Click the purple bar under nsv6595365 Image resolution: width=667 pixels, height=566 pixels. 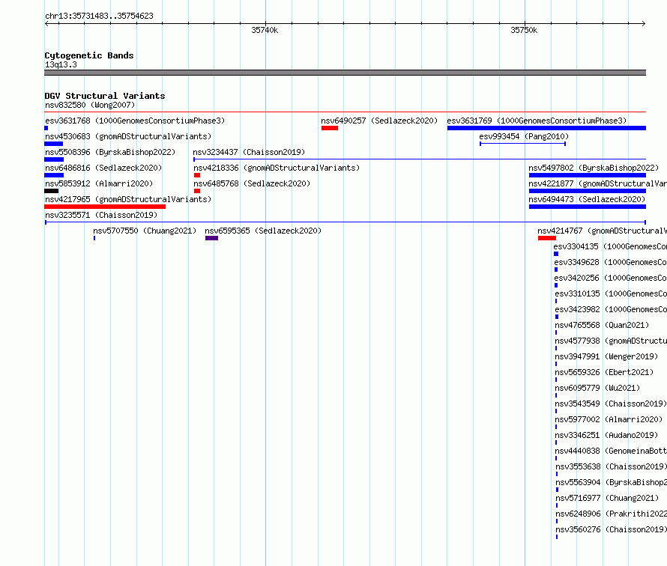pos(211,238)
